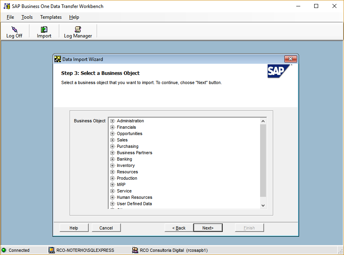Select the Purchasing tree label
This screenshot has height=255, width=344.
pos(128,146)
